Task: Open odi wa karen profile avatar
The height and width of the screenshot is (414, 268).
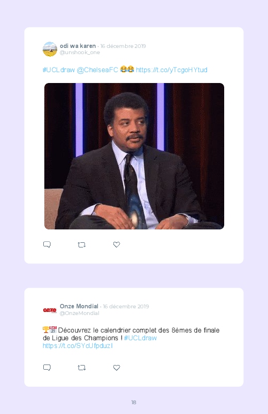Action: point(50,49)
